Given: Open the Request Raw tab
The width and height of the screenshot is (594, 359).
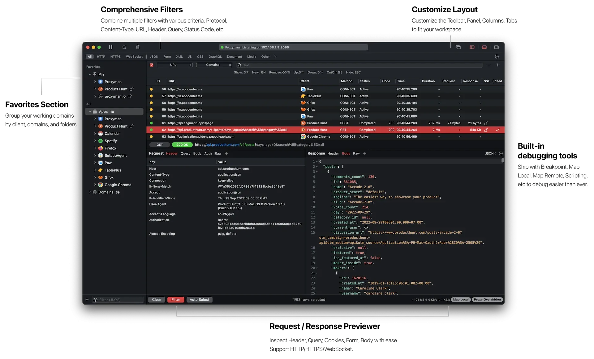Looking at the screenshot, I should pyautogui.click(x=218, y=153).
